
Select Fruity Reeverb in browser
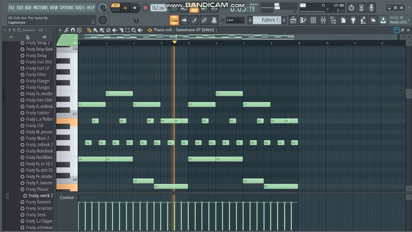tap(38, 202)
